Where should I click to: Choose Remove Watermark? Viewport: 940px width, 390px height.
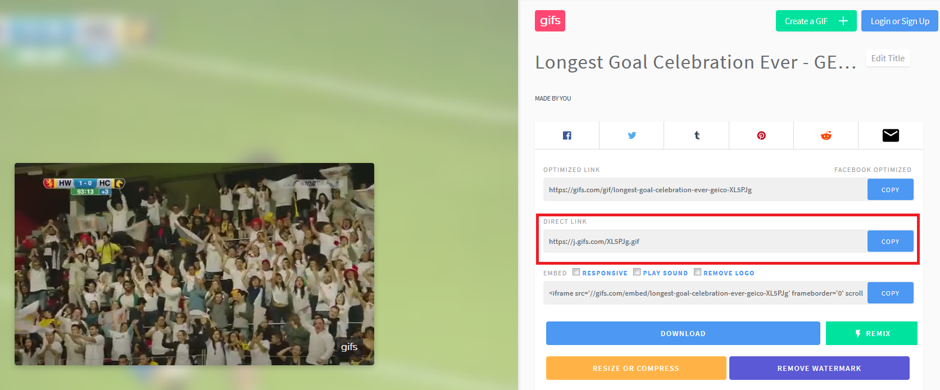coord(819,368)
